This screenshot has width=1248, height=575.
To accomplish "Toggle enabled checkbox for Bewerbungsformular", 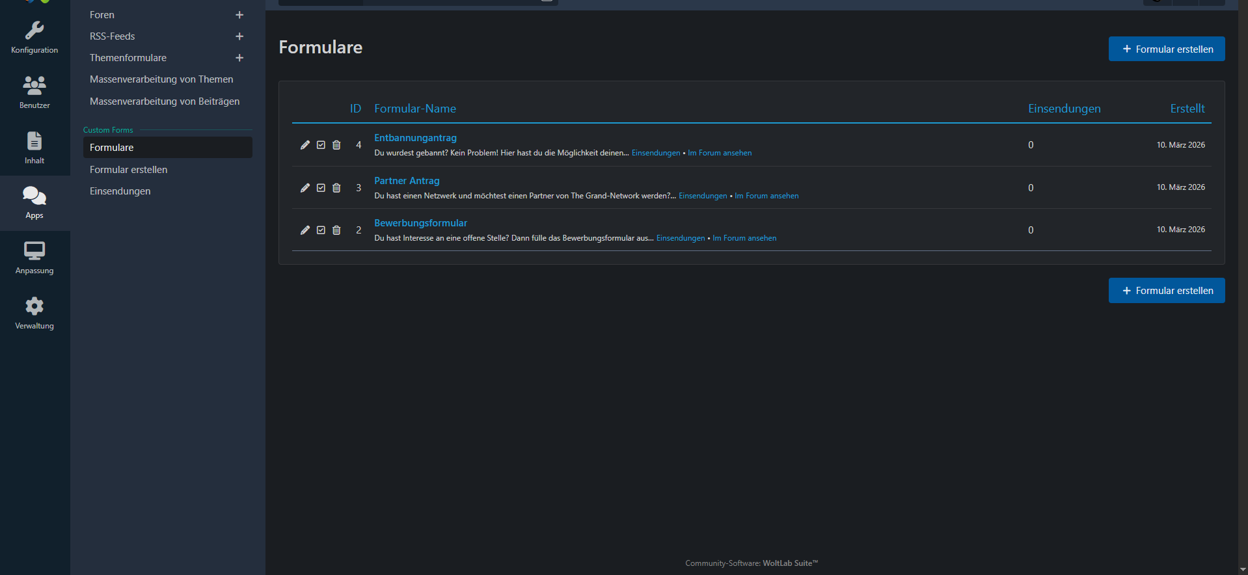I will click(321, 230).
